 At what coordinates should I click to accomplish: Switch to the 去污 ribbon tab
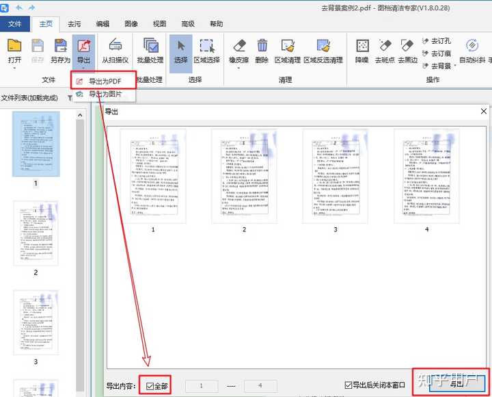pos(74,24)
